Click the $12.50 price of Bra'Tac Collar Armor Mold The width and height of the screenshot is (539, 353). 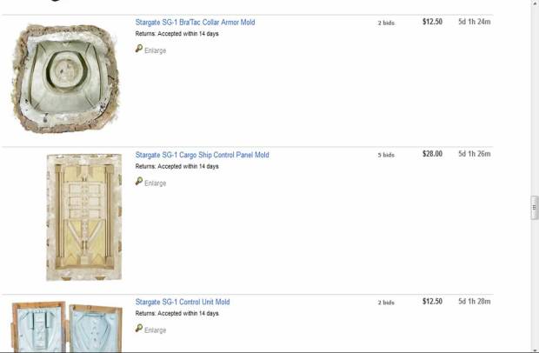pos(432,22)
